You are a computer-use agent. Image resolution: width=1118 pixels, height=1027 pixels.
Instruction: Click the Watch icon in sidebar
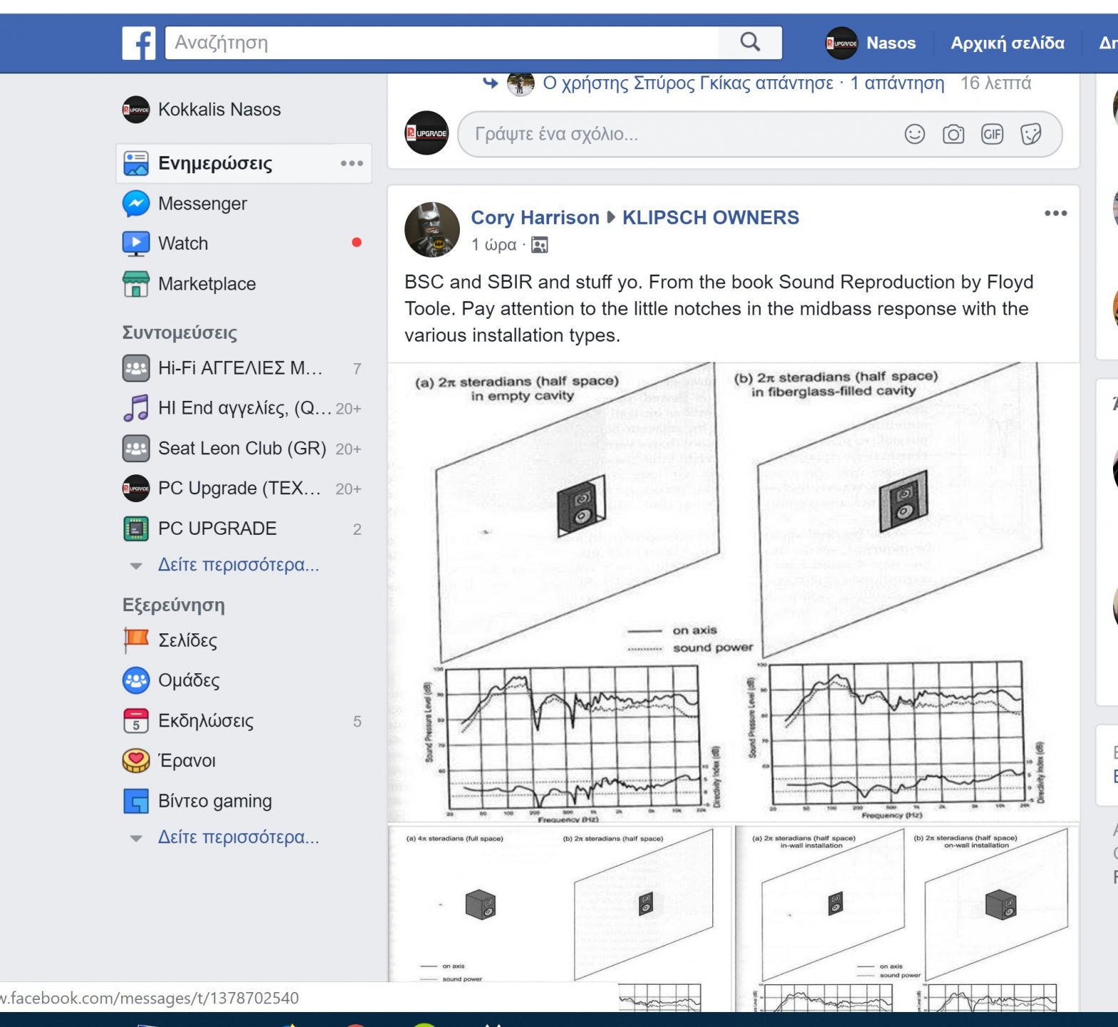136,244
